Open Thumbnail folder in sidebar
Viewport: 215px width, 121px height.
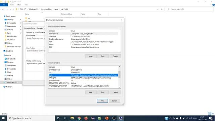click(x=11, y=40)
